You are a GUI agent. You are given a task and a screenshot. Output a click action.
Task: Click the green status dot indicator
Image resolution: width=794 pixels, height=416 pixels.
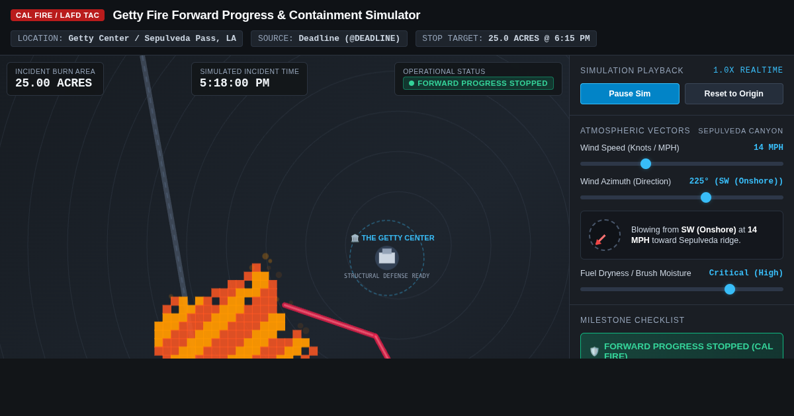click(x=412, y=83)
